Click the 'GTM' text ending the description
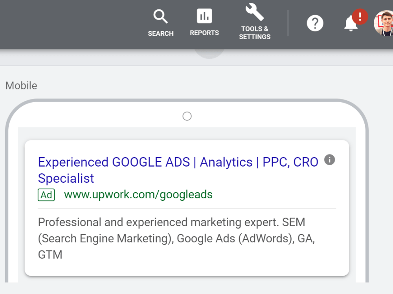 coord(50,255)
